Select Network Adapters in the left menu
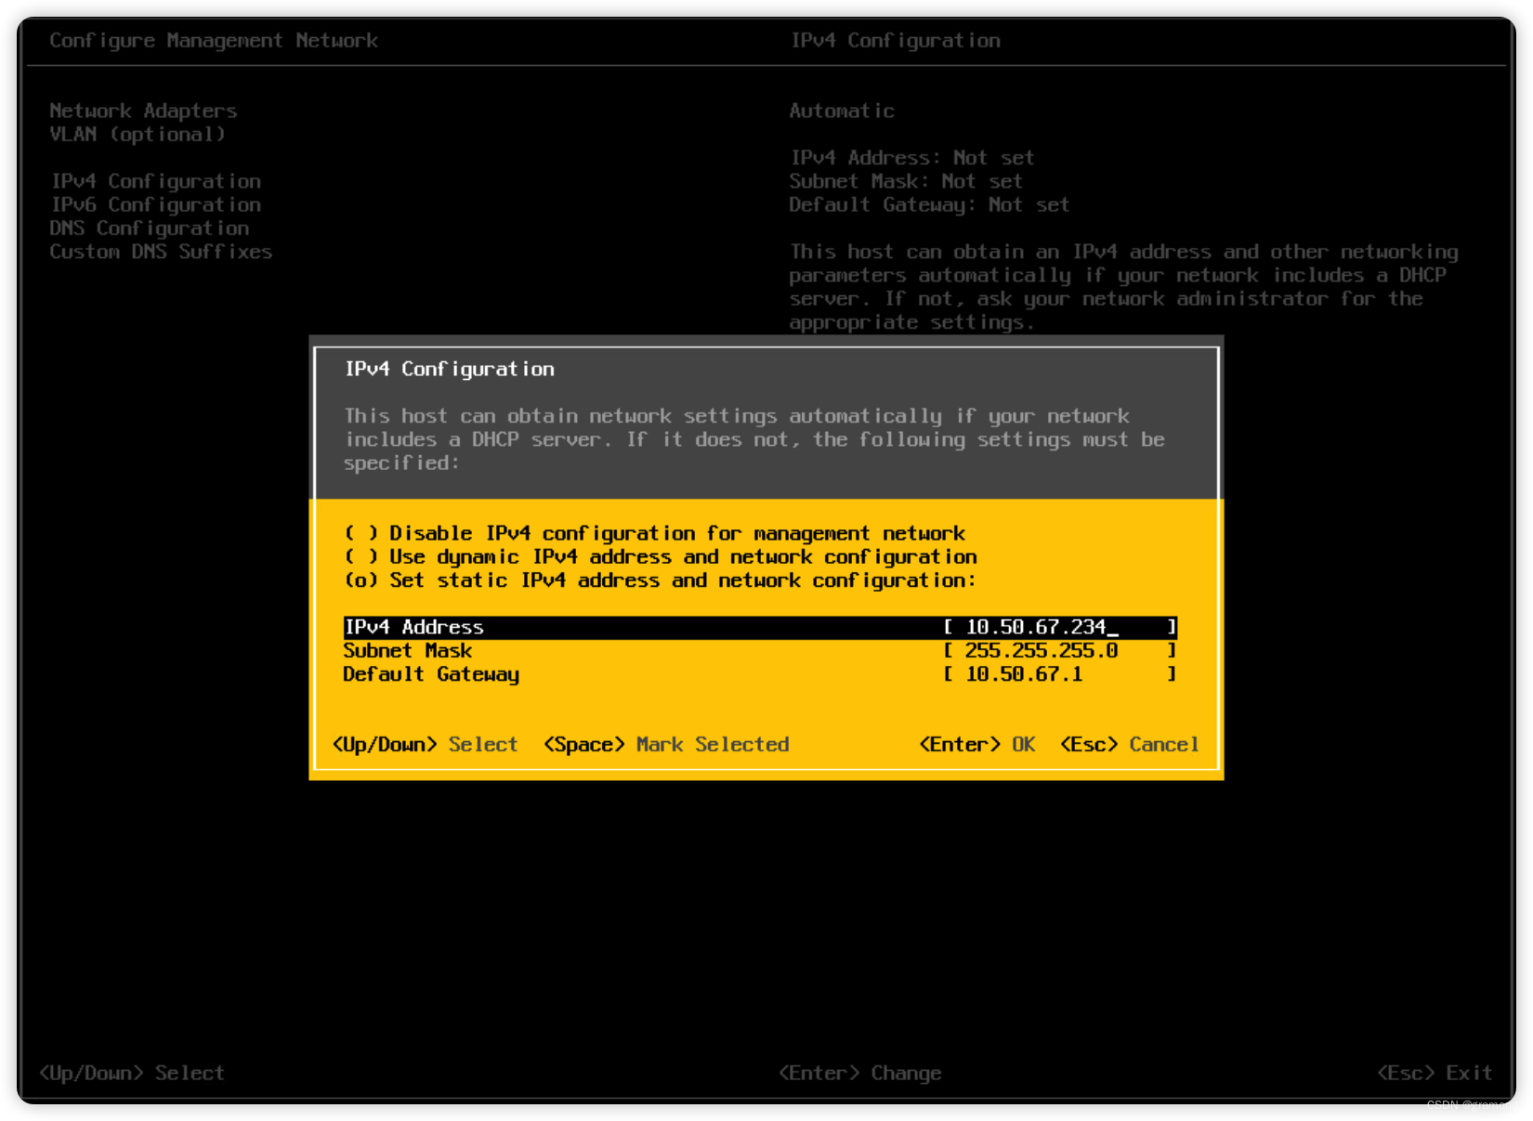1533x1121 pixels. click(143, 111)
